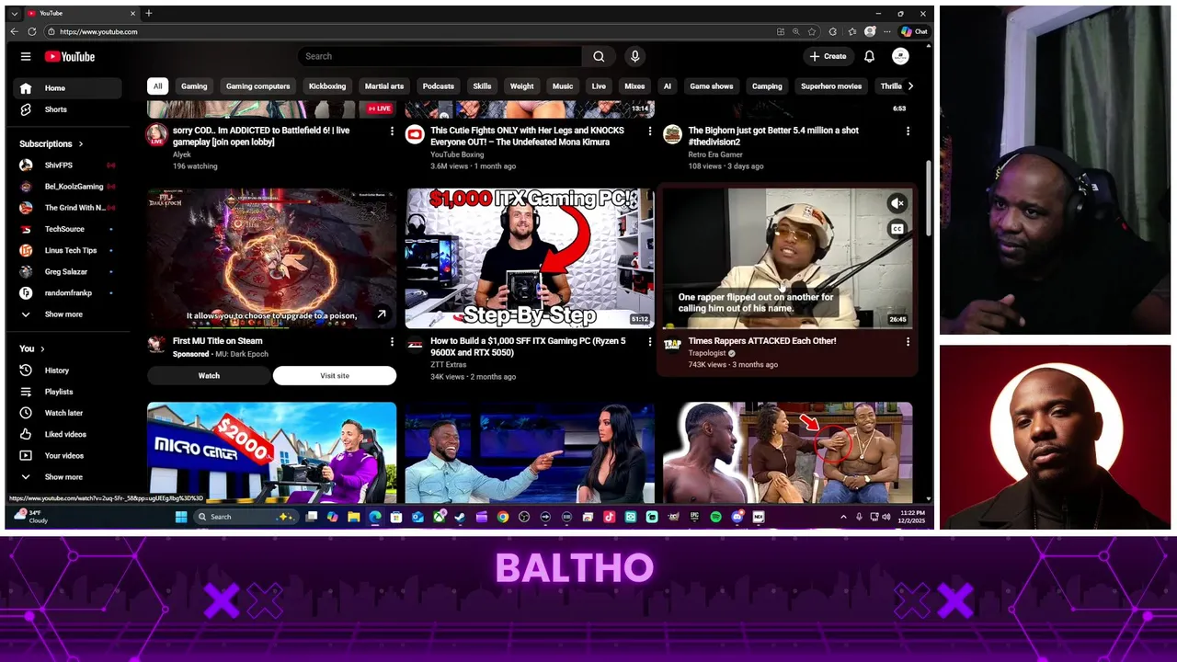Open the Micro Center $2000 thumbnail
This screenshot has width=1177, height=662.
[x=272, y=452]
